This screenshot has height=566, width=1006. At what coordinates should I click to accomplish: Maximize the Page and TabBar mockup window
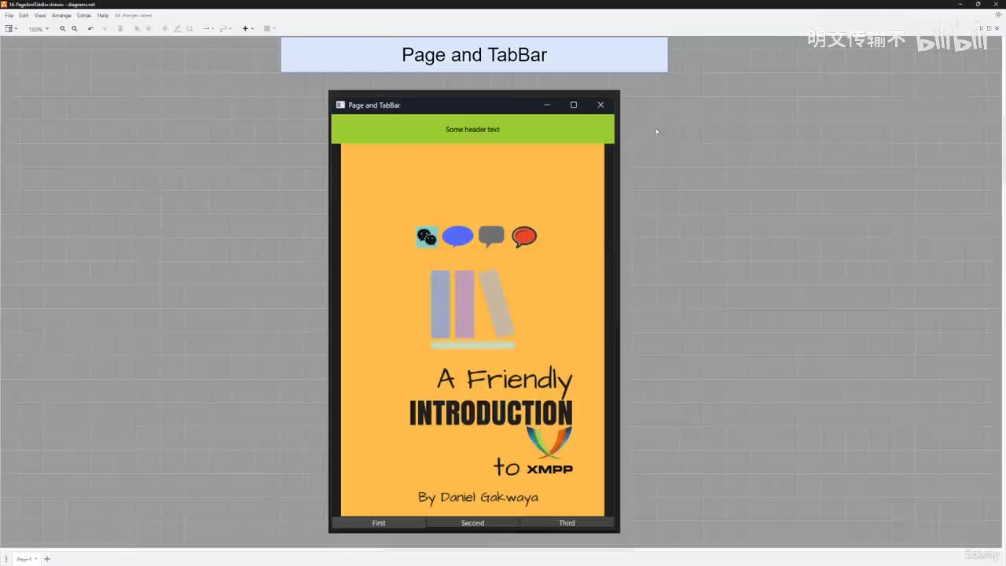pyautogui.click(x=574, y=105)
